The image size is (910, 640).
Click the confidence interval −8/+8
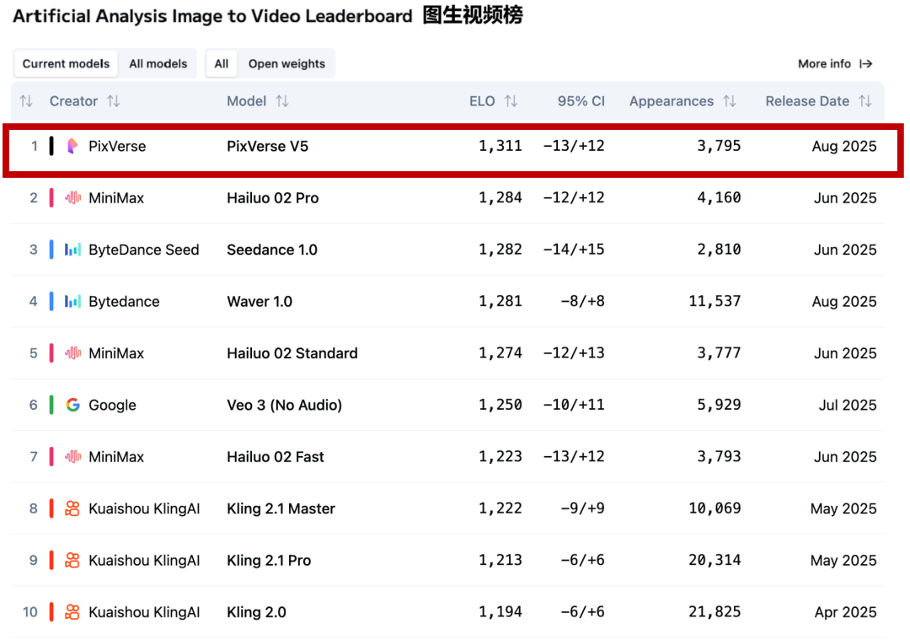583,301
